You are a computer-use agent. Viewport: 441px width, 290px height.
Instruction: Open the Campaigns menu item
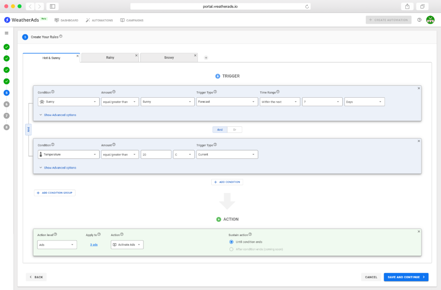pos(132,20)
